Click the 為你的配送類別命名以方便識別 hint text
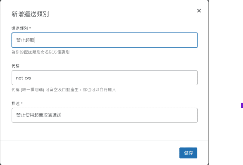This screenshot has width=243, height=165. pos(40,52)
